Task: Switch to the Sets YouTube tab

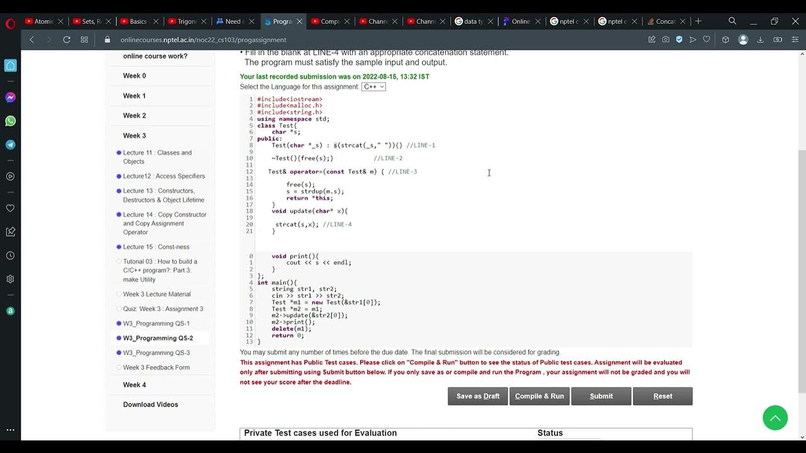Action: click(92, 21)
